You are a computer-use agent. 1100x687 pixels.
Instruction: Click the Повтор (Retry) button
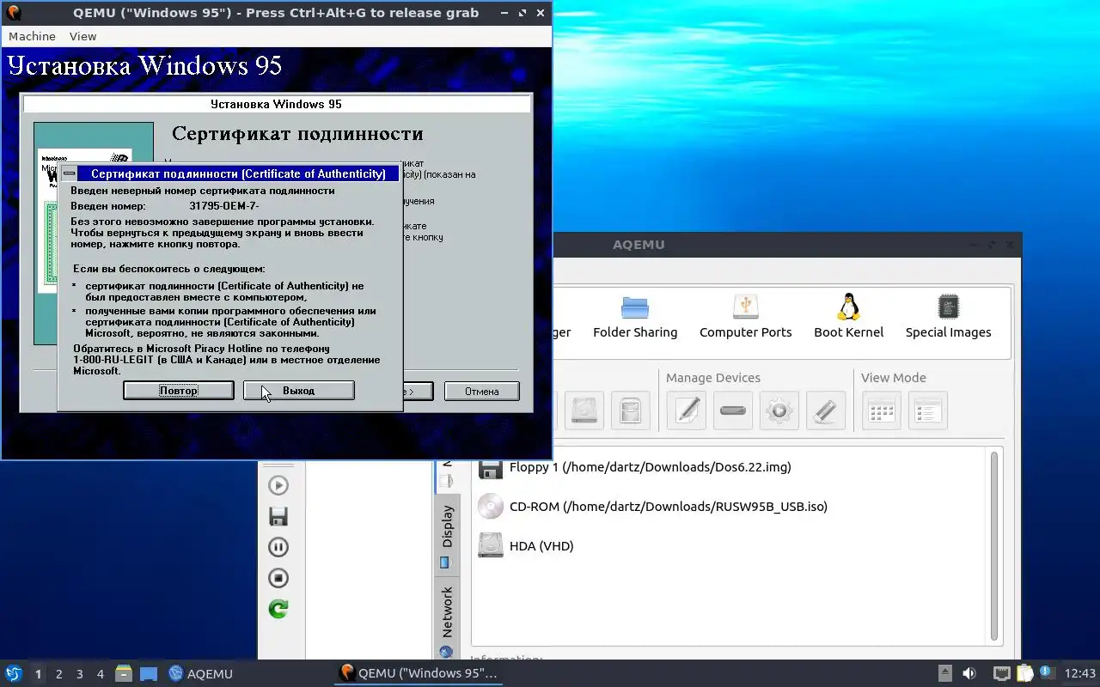179,391
